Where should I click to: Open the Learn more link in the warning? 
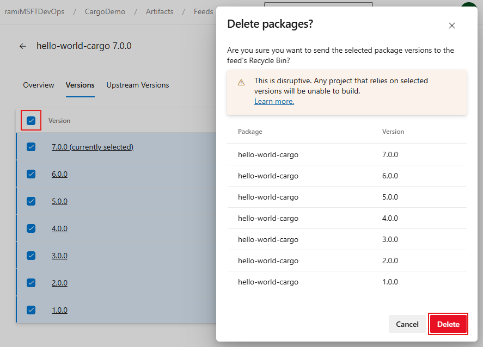(x=274, y=101)
